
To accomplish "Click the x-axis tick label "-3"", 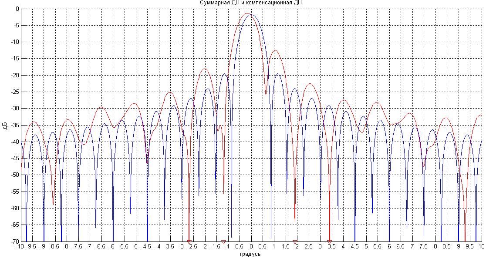I will tap(182, 247).
